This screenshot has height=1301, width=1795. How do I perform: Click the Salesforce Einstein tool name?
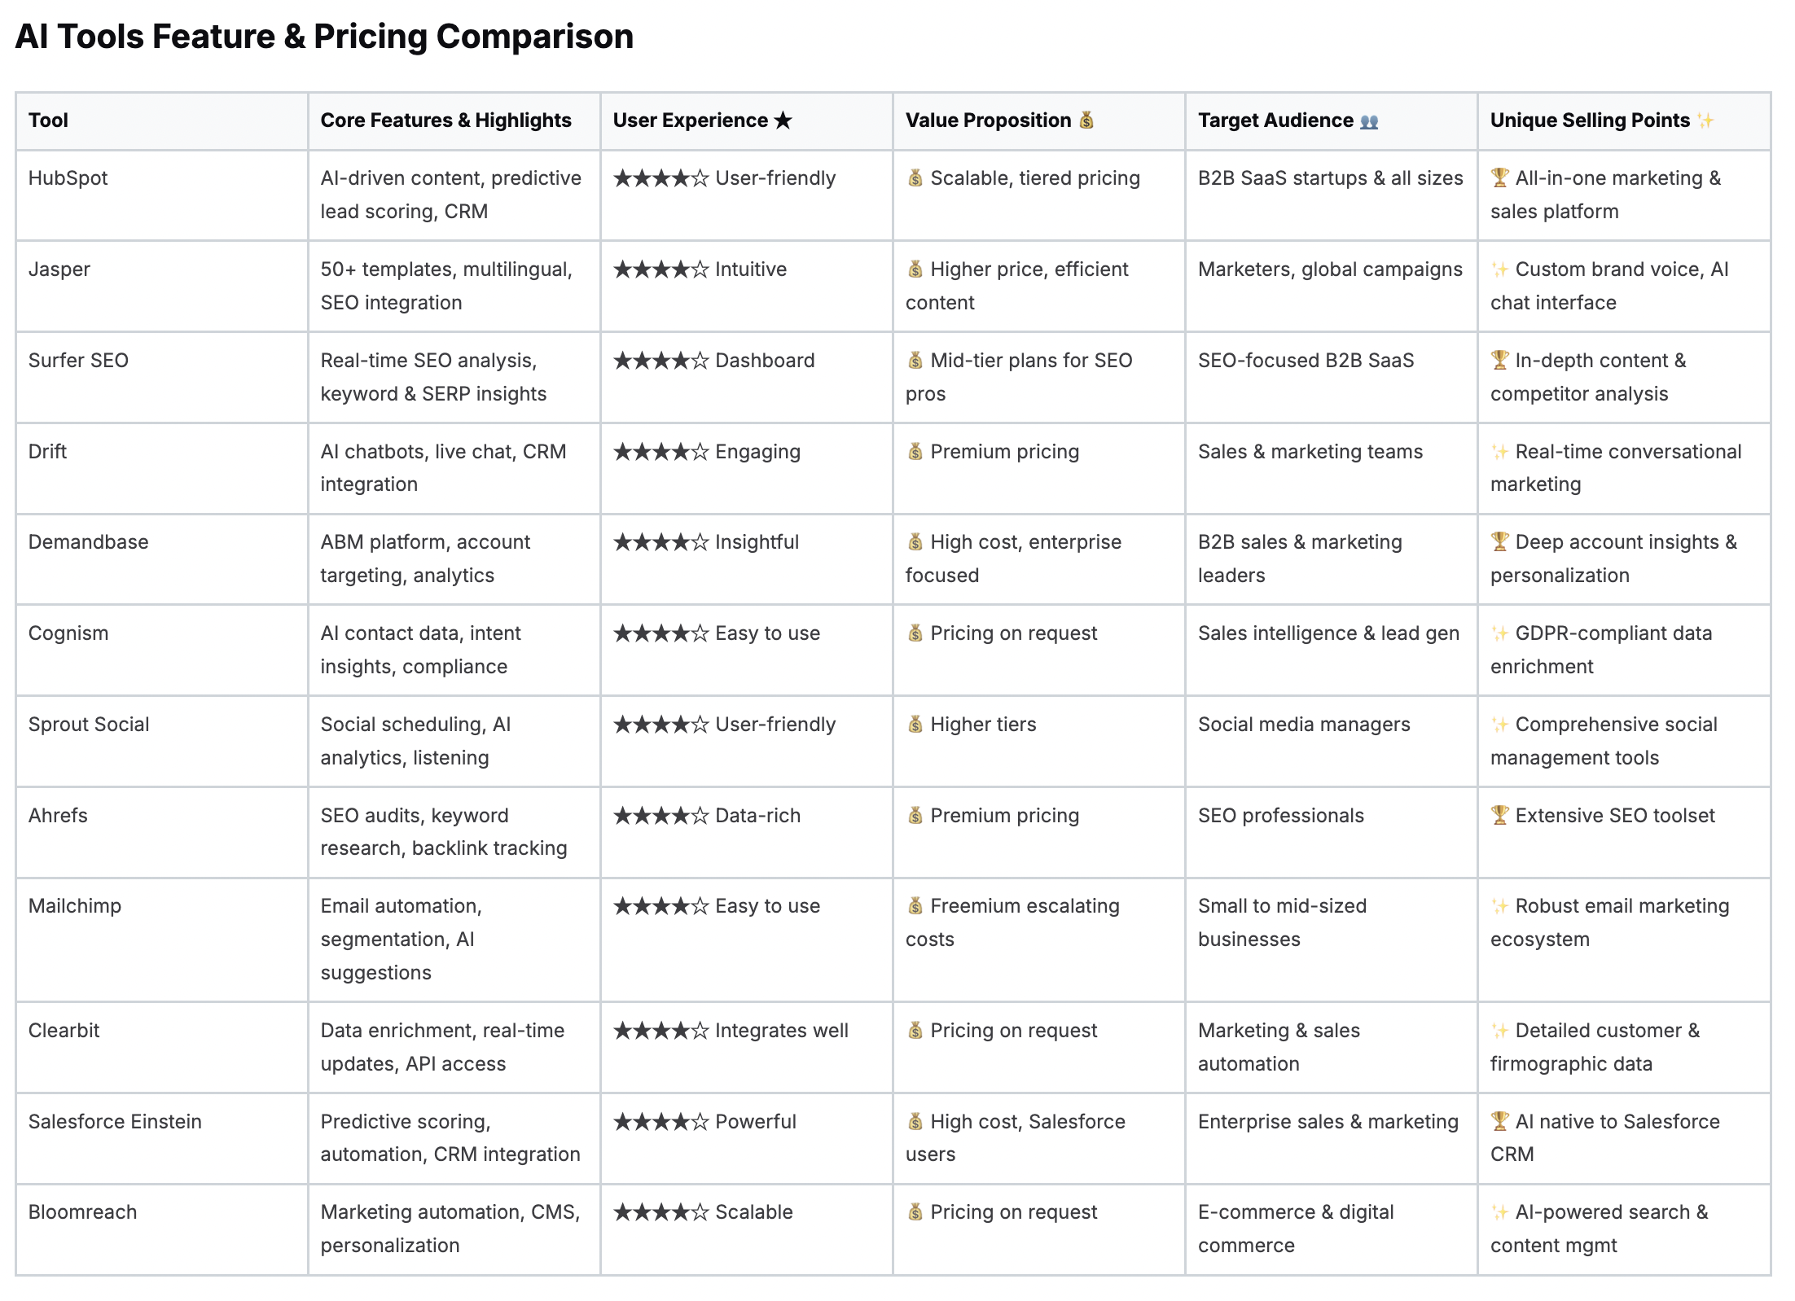pos(115,1122)
